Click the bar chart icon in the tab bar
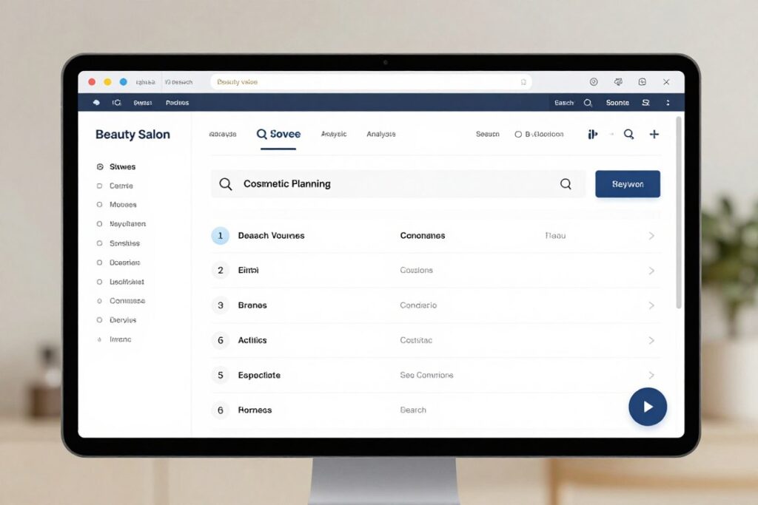 pyautogui.click(x=593, y=135)
